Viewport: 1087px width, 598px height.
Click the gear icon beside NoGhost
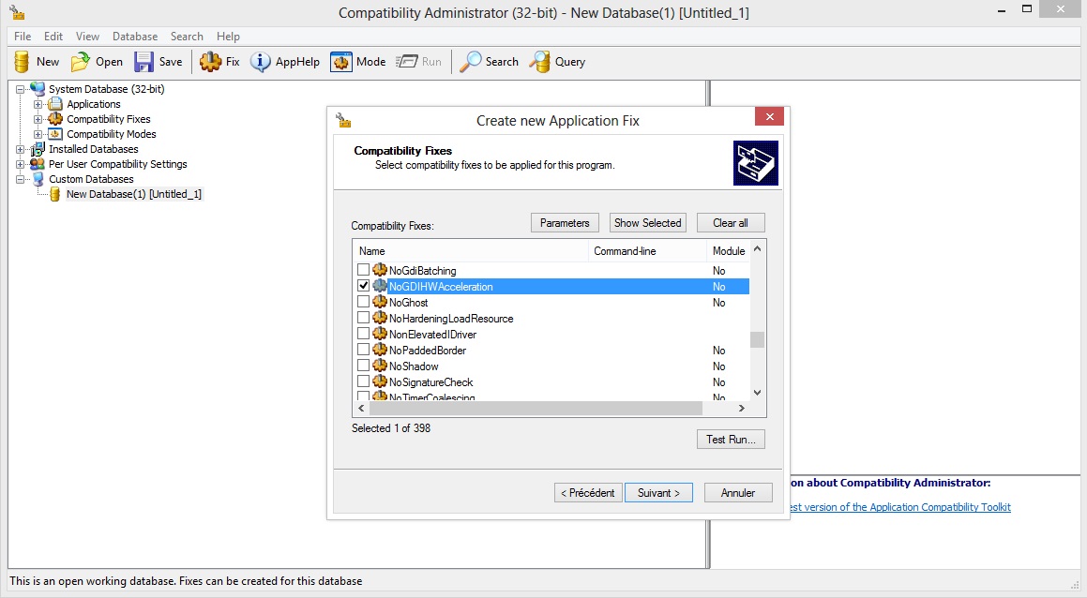click(x=379, y=302)
